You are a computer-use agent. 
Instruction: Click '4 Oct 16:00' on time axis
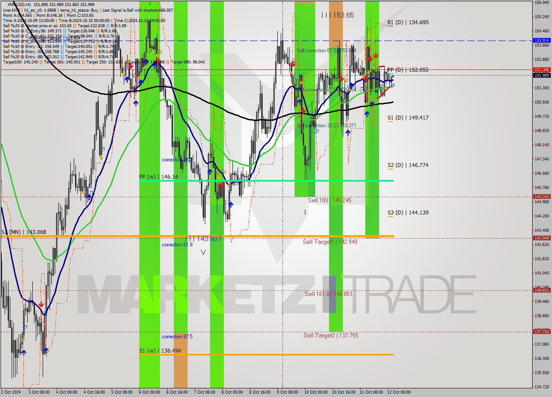point(94,392)
